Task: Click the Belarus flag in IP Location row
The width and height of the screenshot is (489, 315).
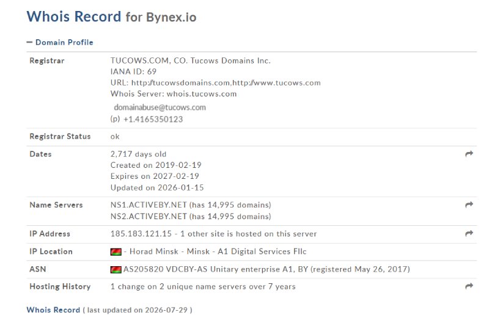Action: click(x=116, y=252)
